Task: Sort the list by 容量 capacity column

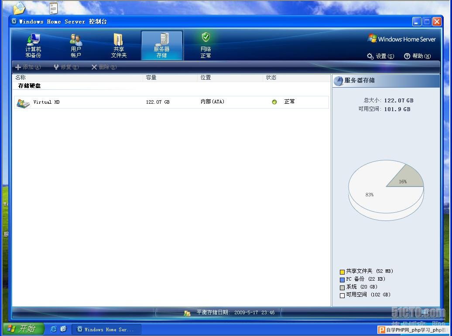Action: [x=170, y=78]
